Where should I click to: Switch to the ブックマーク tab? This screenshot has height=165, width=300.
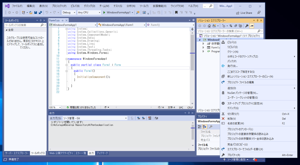point(102,153)
